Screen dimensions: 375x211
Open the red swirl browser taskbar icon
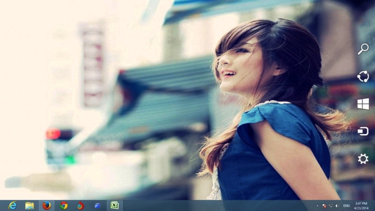coord(81,205)
